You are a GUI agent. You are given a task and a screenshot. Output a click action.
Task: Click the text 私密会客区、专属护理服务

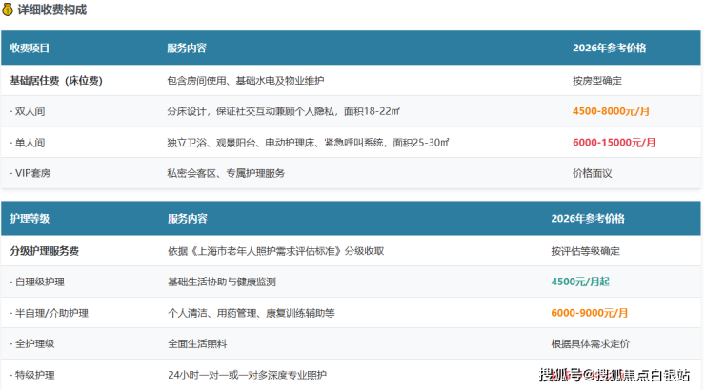click(x=226, y=173)
